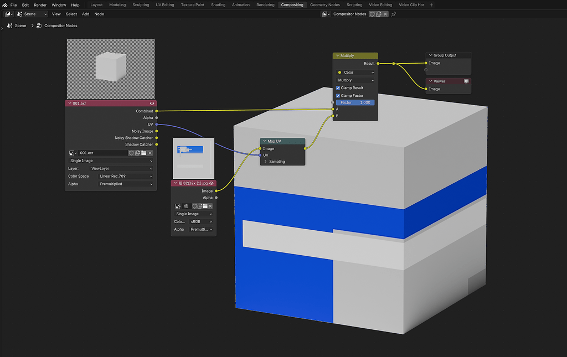Open the Multiply blend mode dropdown
Image resolution: width=567 pixels, height=357 pixels.
tap(355, 80)
